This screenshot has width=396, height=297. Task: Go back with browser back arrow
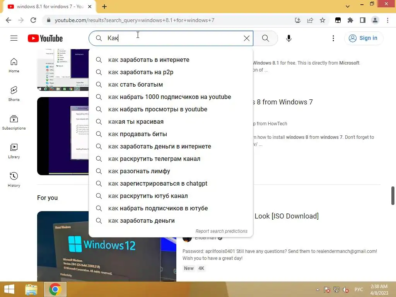click(9, 20)
